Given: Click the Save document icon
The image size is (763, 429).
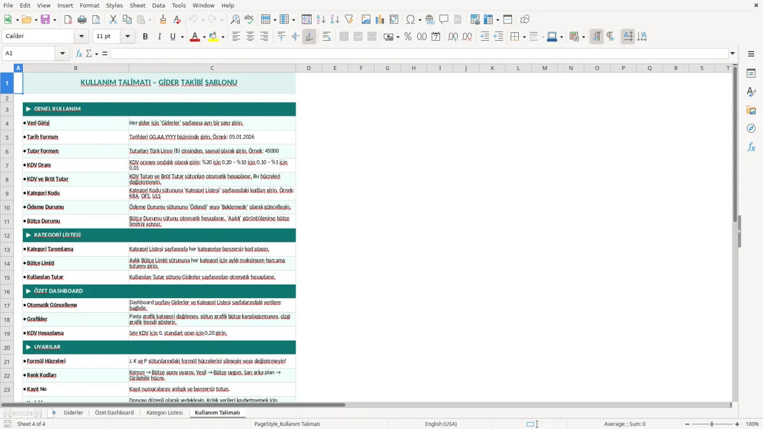Looking at the screenshot, I should [x=45, y=20].
